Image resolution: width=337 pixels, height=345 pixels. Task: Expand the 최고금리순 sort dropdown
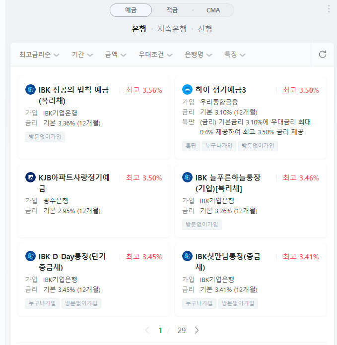tap(39, 55)
